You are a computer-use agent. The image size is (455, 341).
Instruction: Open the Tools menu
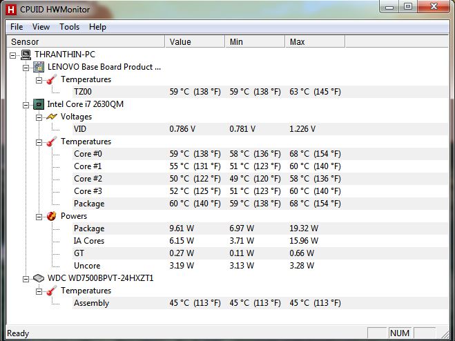[x=69, y=27]
